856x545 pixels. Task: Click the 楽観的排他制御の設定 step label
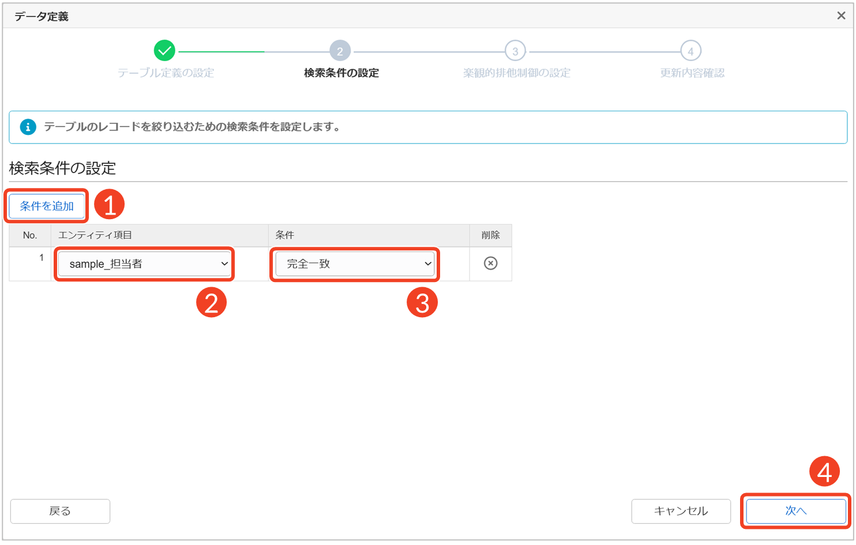tap(516, 73)
